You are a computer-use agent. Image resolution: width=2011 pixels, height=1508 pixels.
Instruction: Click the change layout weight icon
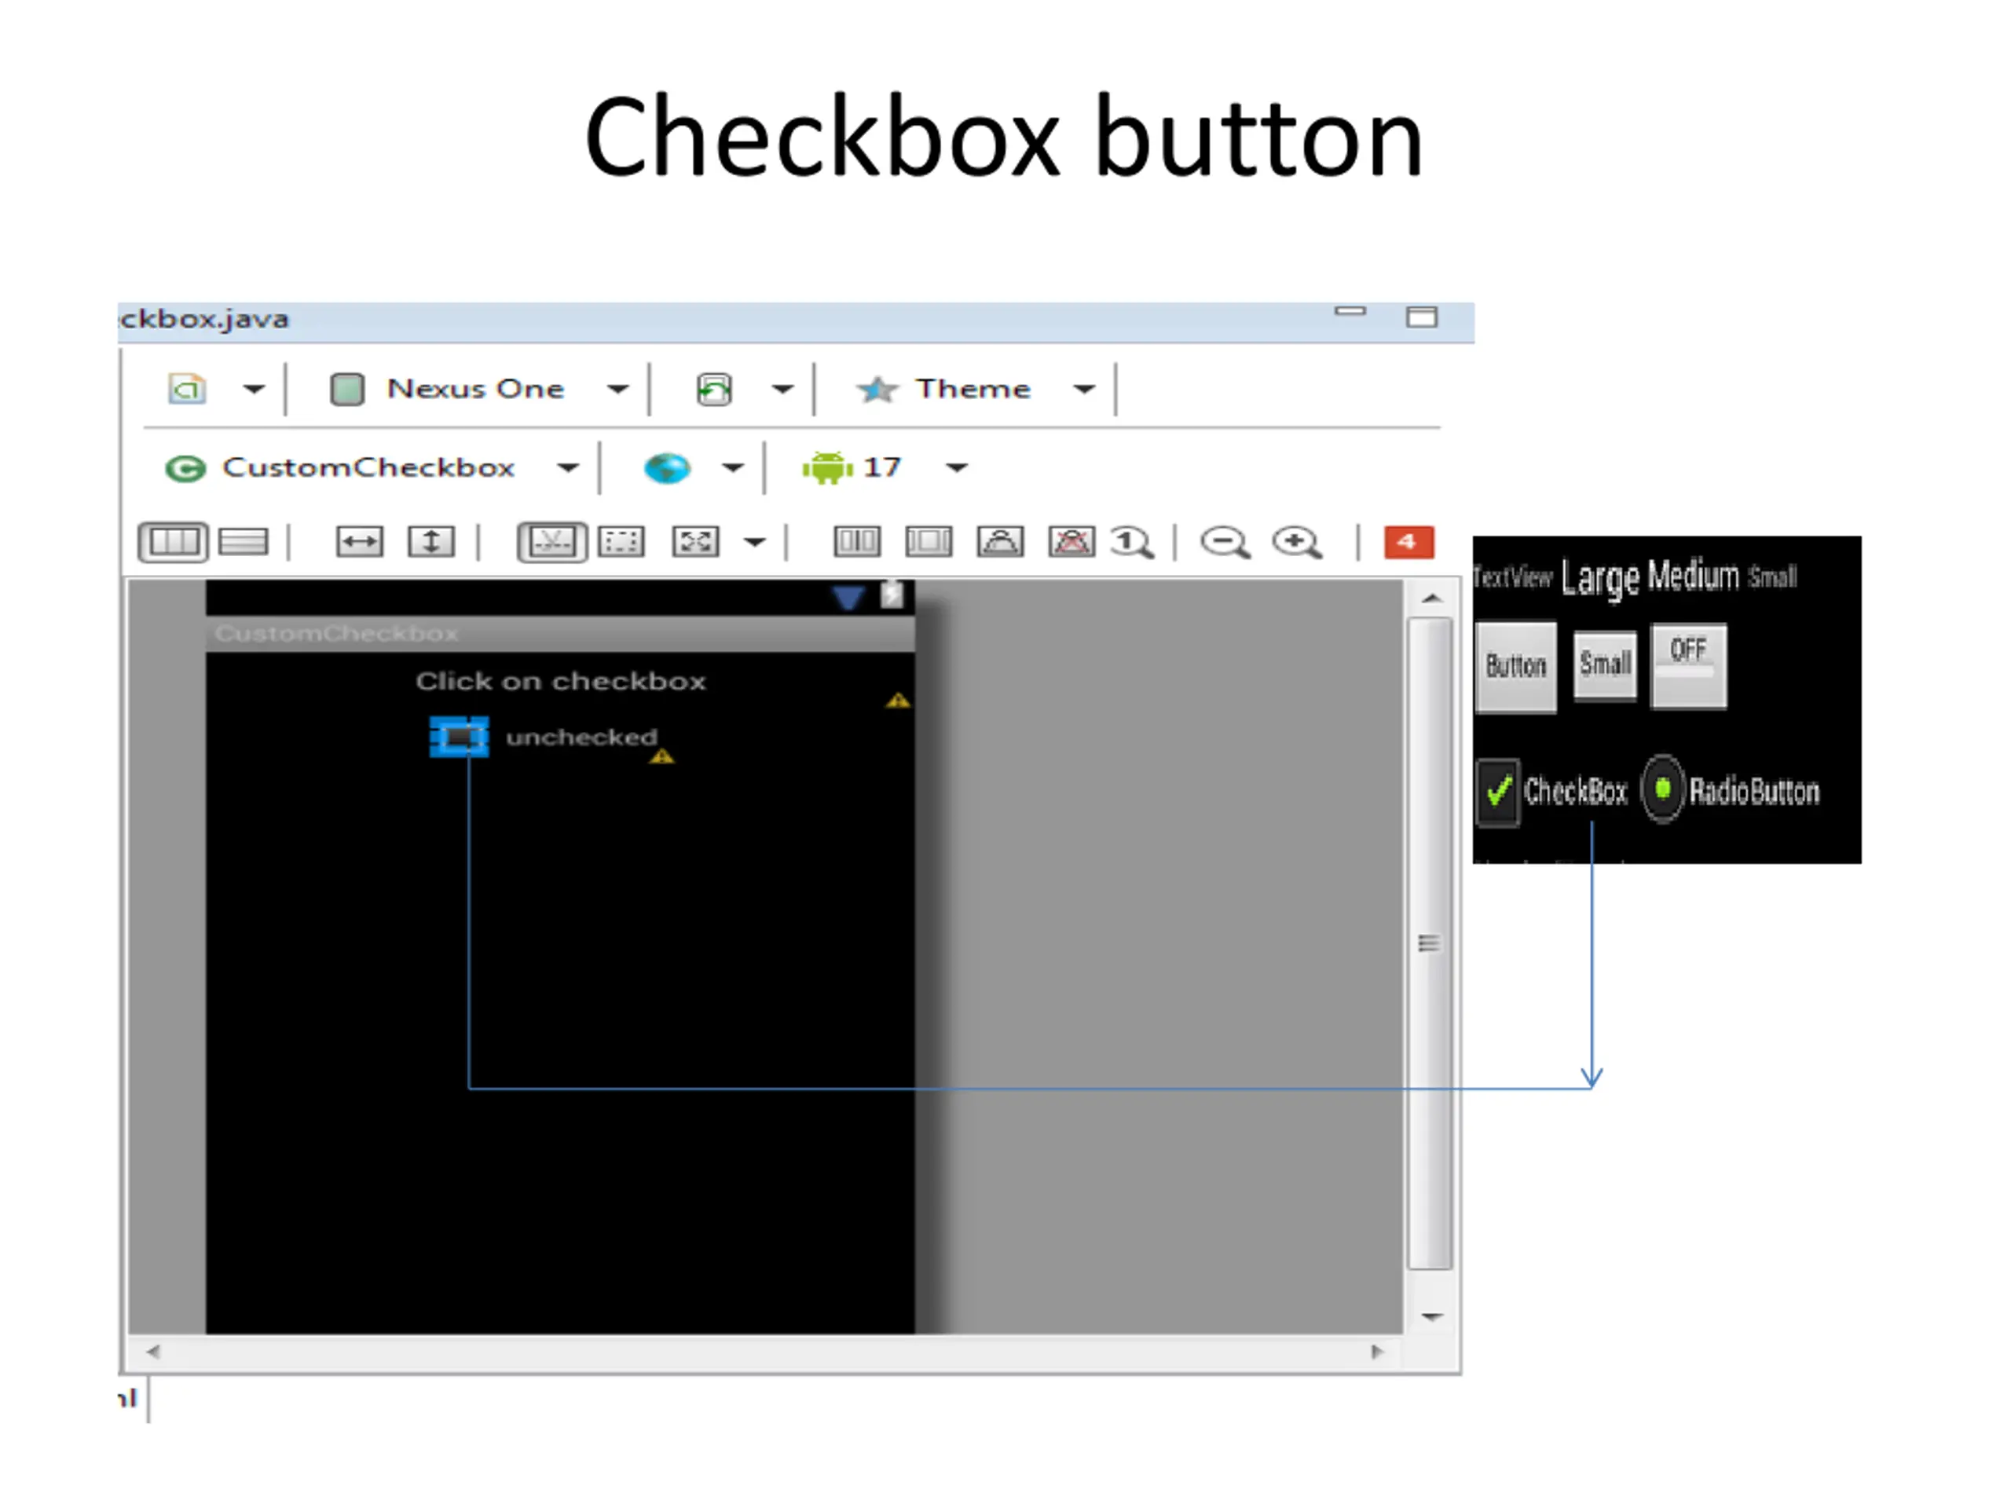1000,542
